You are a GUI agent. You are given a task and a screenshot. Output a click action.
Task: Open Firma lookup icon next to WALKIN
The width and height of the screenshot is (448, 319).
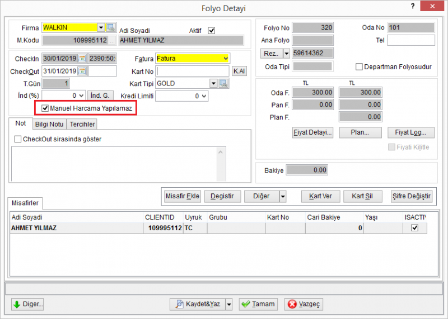pyautogui.click(x=111, y=27)
